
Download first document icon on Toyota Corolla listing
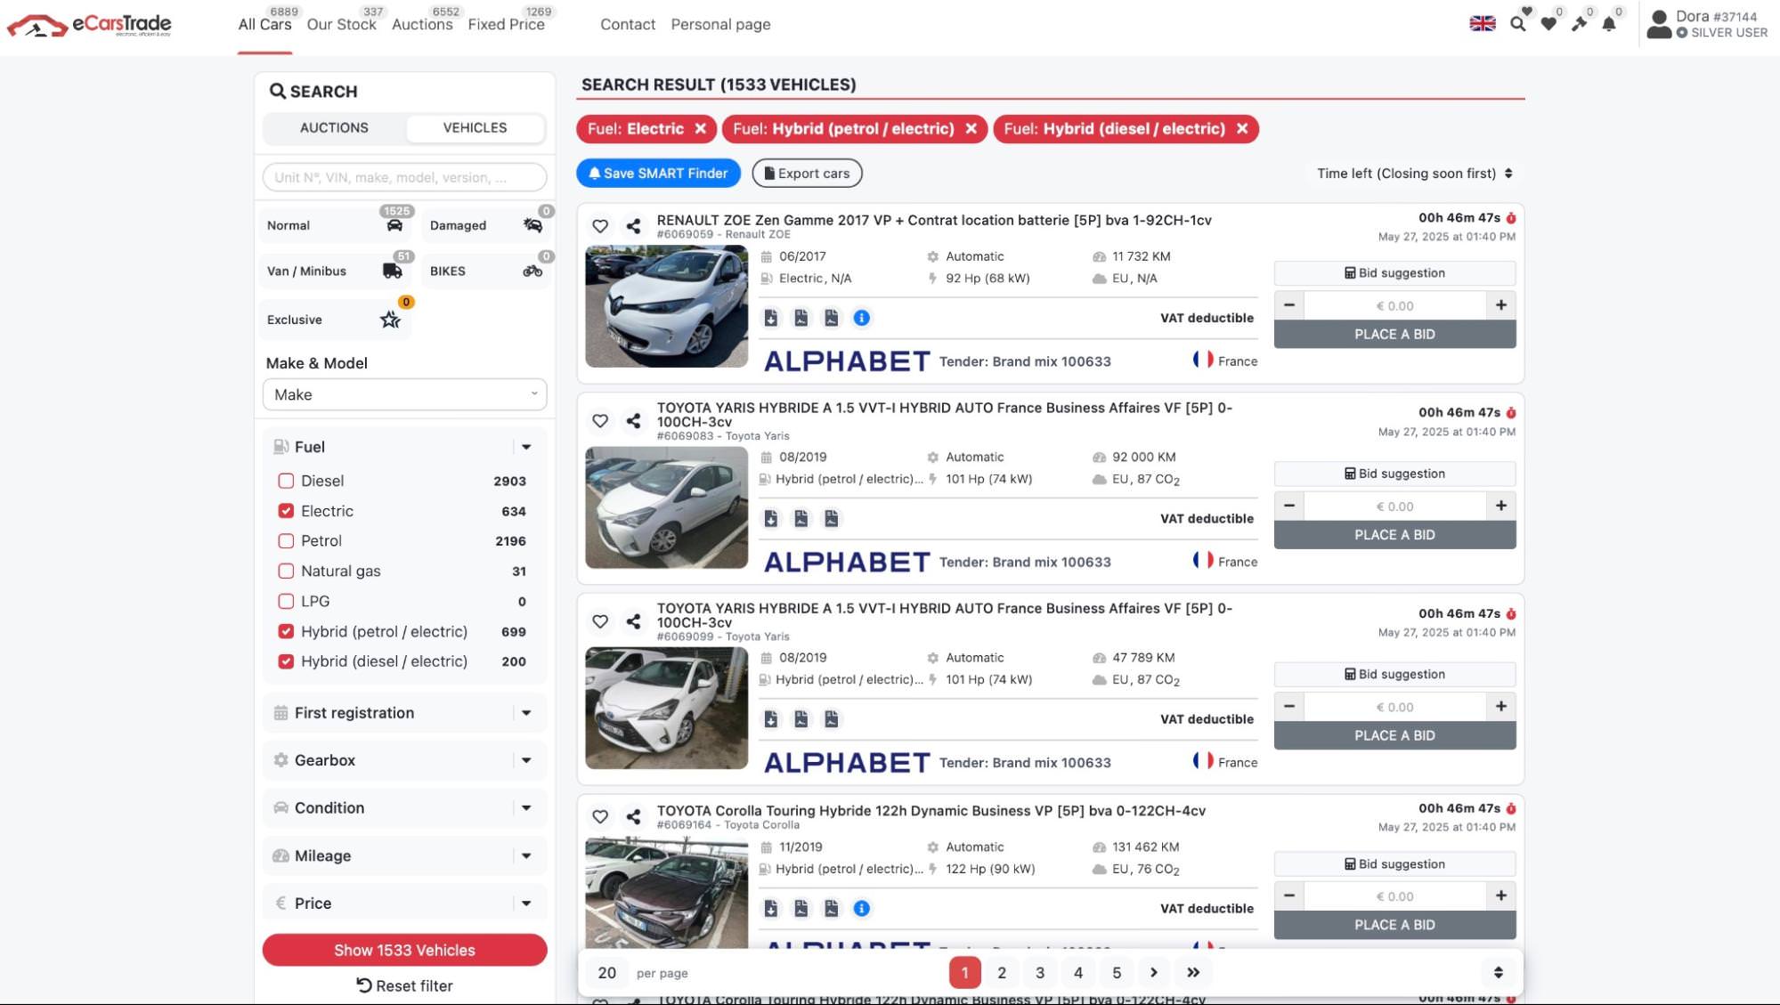coord(771,908)
